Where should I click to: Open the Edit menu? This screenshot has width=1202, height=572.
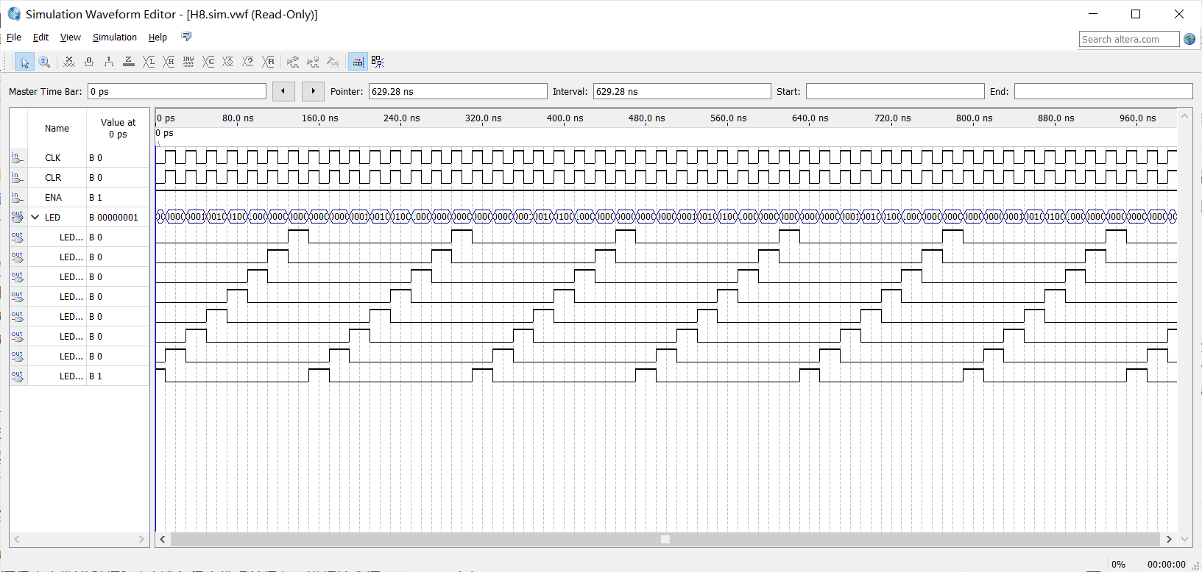point(40,37)
